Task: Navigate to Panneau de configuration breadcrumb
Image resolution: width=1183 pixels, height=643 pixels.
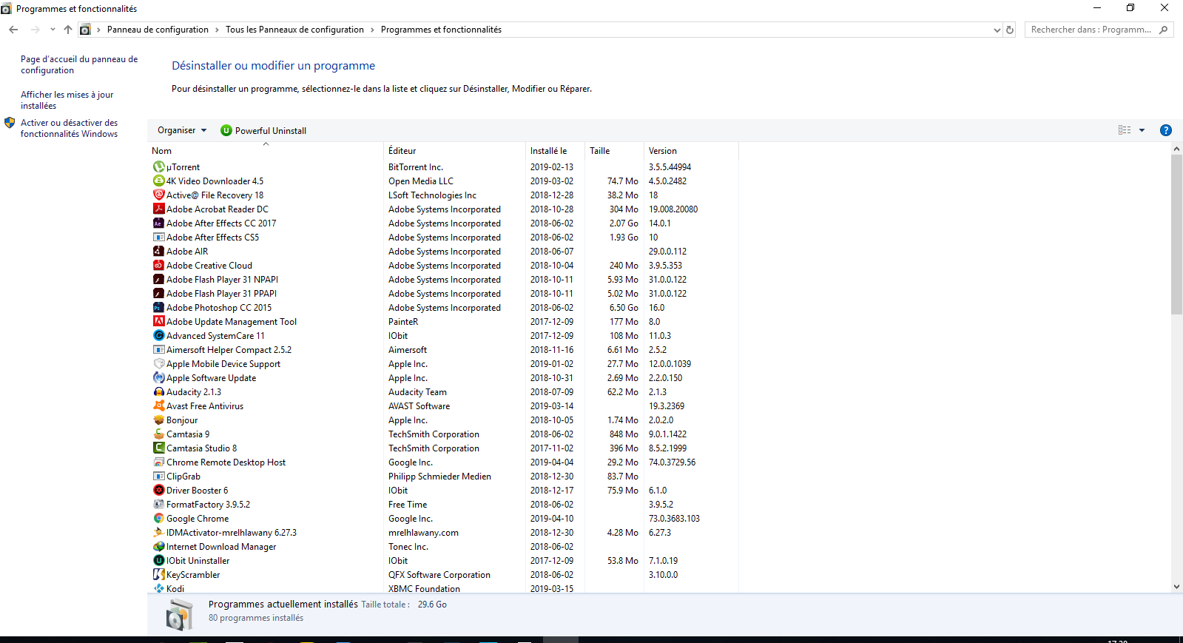Action: (158, 30)
